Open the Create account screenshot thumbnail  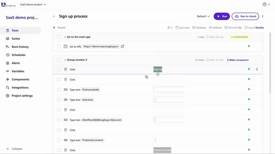coord(162,150)
